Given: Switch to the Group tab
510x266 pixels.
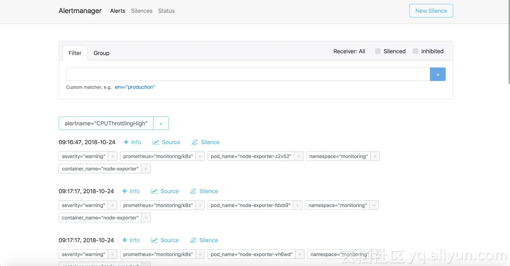Looking at the screenshot, I should pyautogui.click(x=101, y=53).
